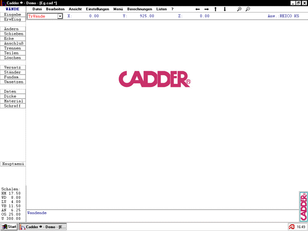Click the Material button
Image resolution: width=308 pixels, height=231 pixels.
point(13,101)
